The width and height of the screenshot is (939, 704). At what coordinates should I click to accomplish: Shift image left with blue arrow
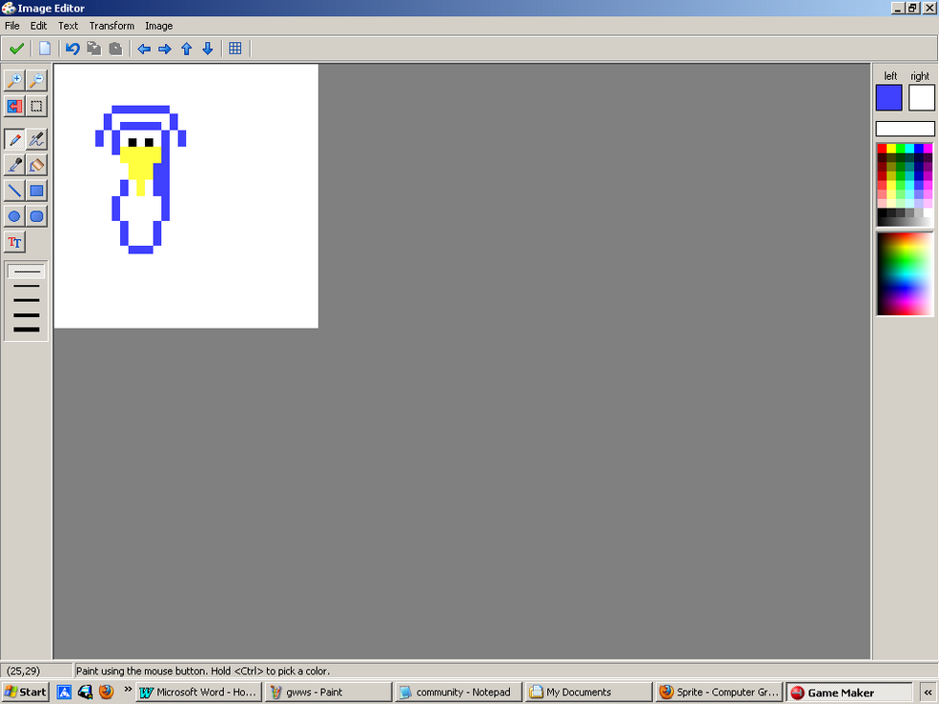144,49
